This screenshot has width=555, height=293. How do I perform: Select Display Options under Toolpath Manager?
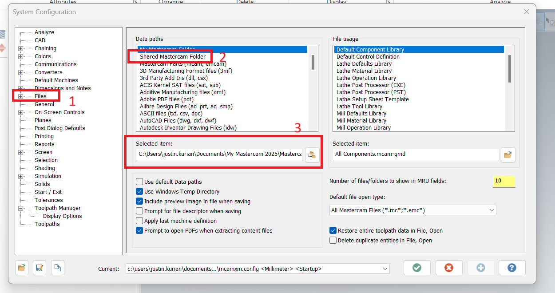click(x=63, y=216)
